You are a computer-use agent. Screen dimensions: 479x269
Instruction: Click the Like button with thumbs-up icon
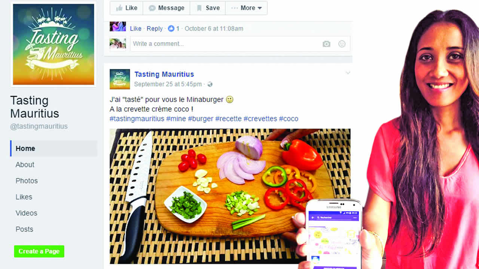(x=126, y=8)
